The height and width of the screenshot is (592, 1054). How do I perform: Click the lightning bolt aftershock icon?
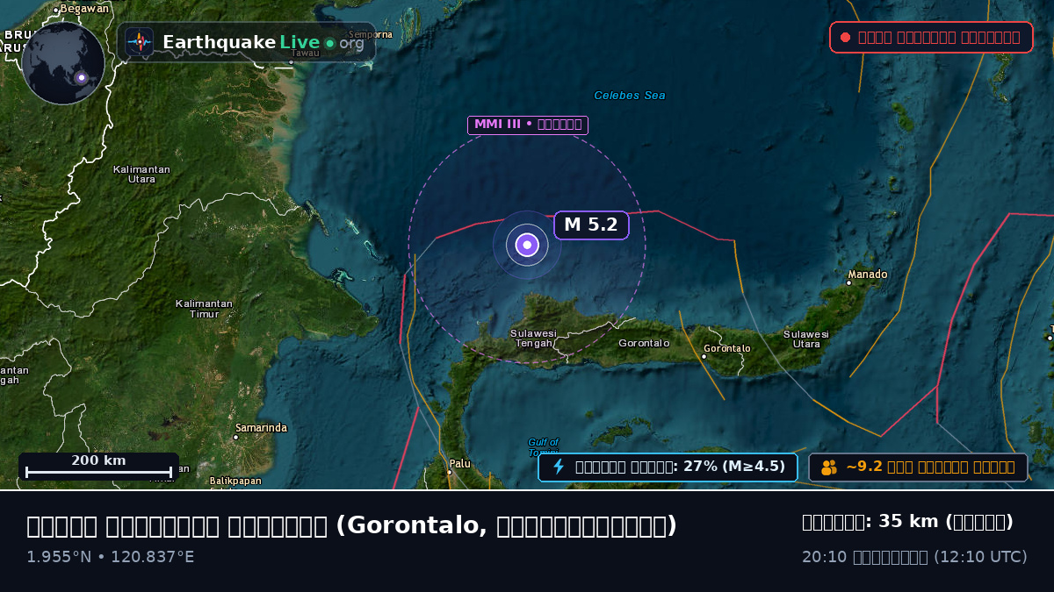click(559, 467)
